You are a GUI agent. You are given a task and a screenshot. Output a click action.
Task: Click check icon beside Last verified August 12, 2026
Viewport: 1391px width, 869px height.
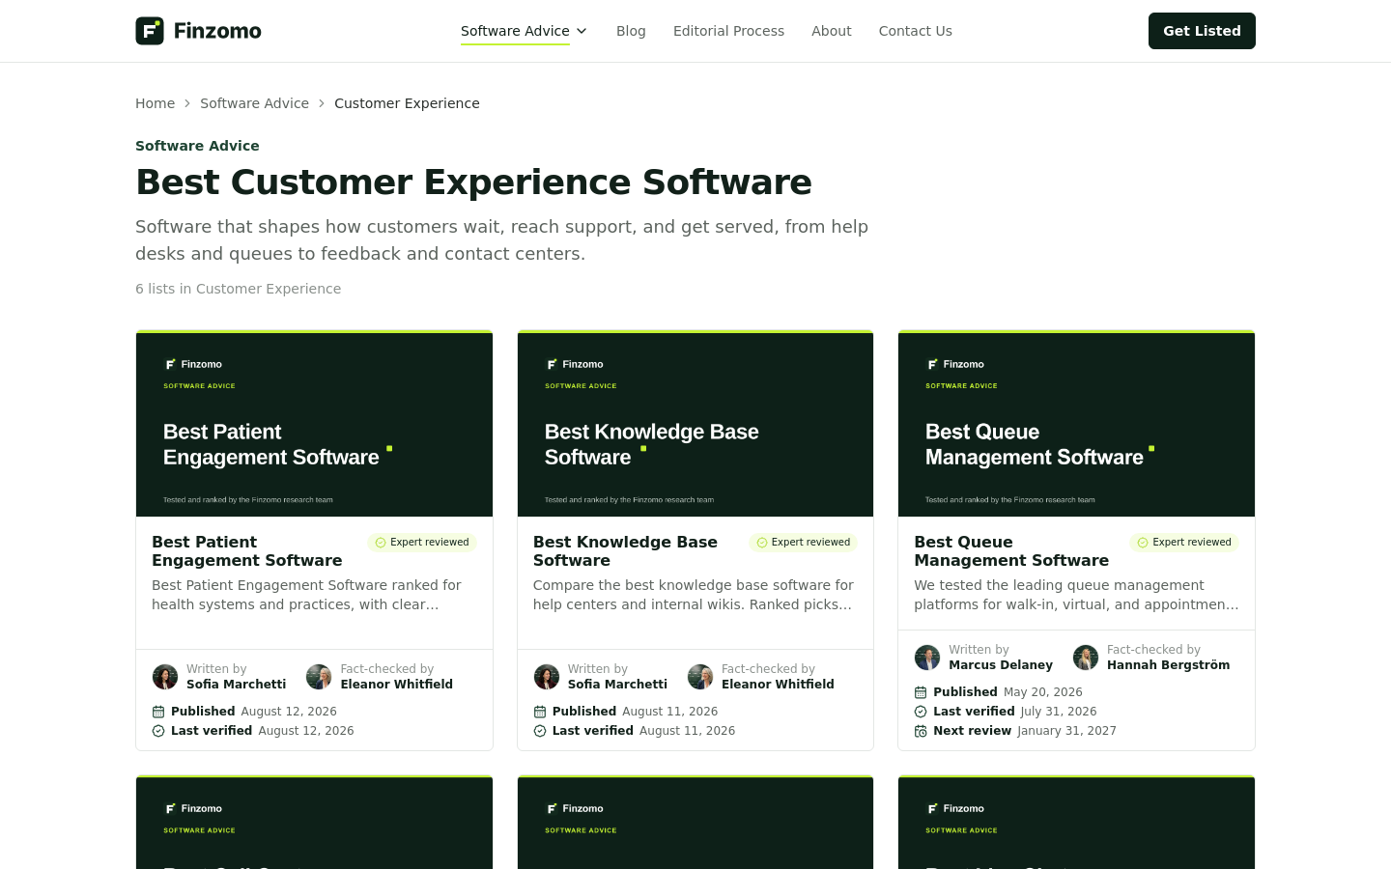[158, 731]
